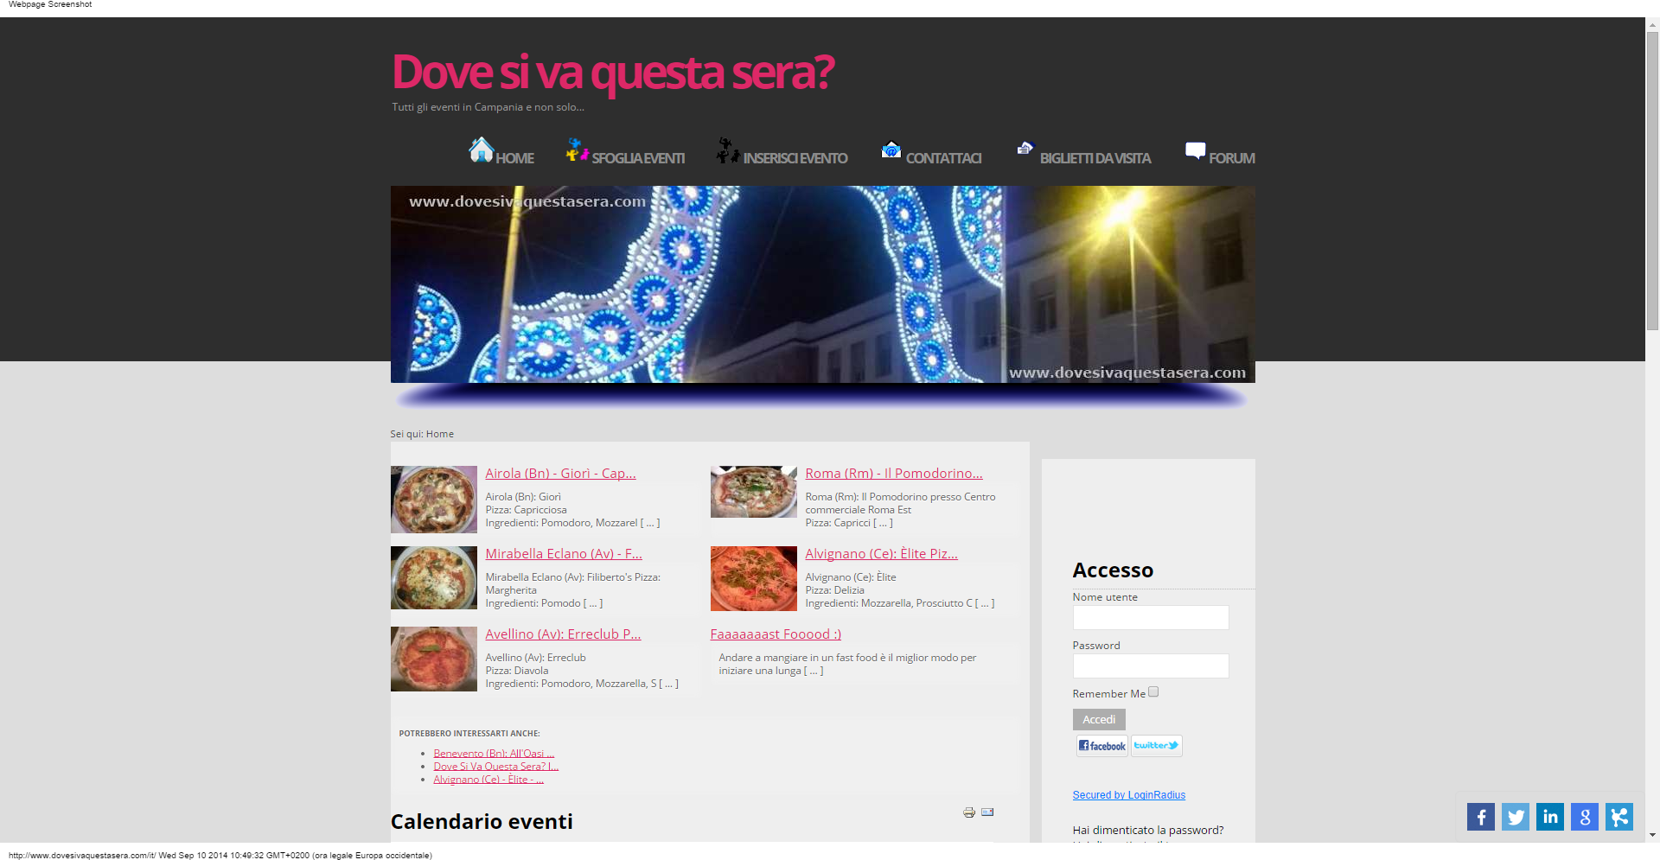This screenshot has height=860, width=1660.
Task: Share page via LinkedIn floating icon
Action: click(x=1549, y=817)
